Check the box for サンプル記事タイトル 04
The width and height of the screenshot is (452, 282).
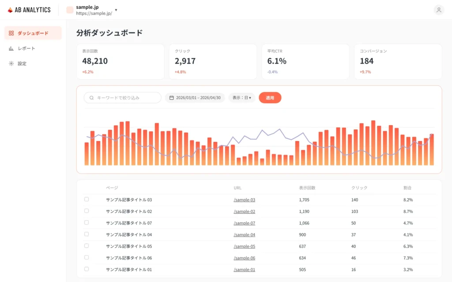tap(87, 234)
